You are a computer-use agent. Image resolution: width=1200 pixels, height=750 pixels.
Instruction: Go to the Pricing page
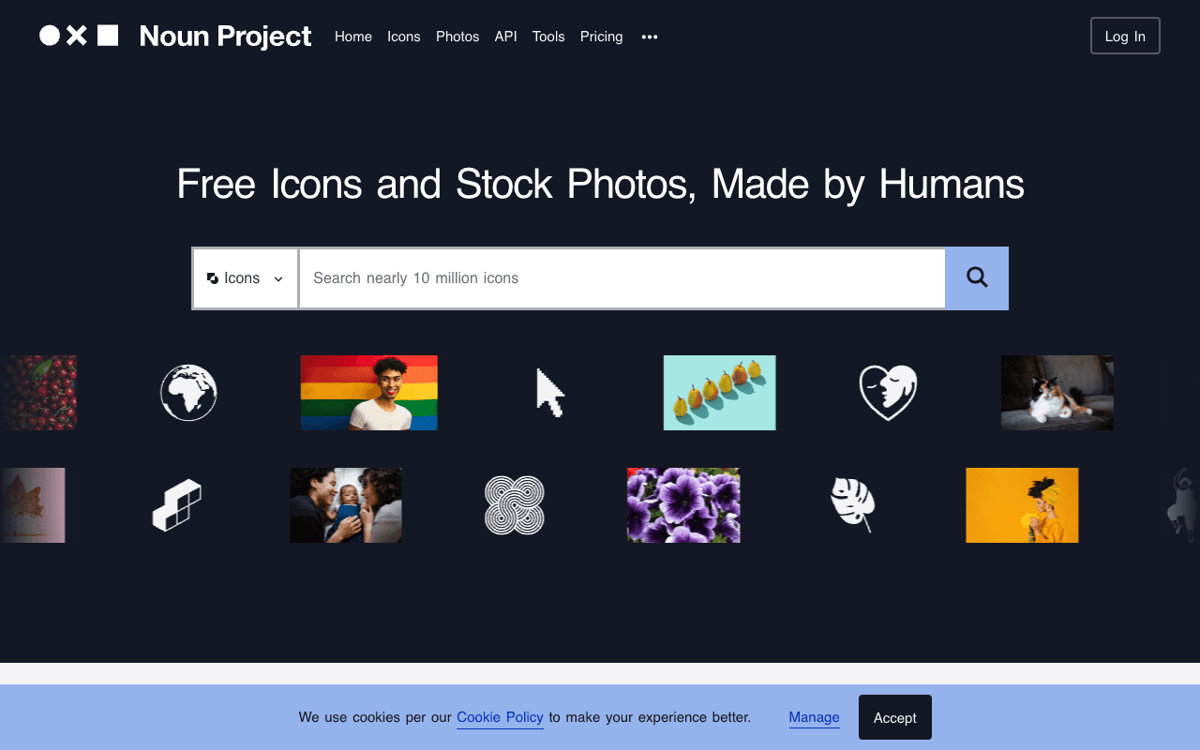[602, 37]
